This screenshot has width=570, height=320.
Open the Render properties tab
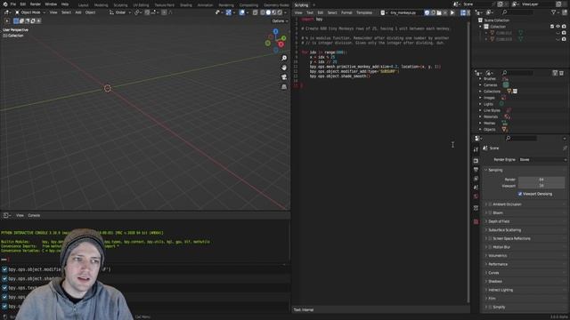point(476,160)
